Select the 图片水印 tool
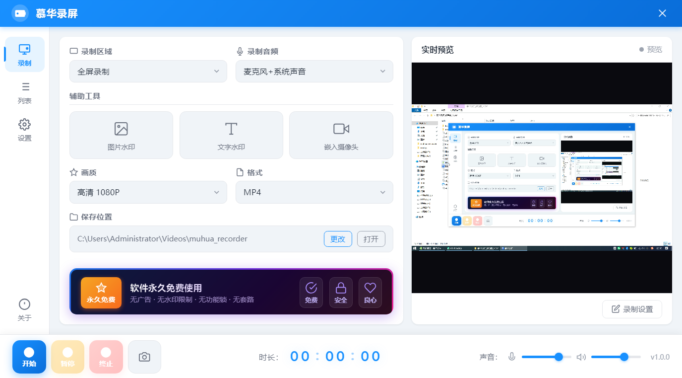 pos(121,135)
